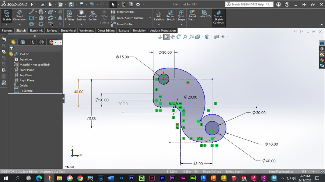Select Sketch1 in the feature tree
325x182 pixels.
click(x=26, y=91)
